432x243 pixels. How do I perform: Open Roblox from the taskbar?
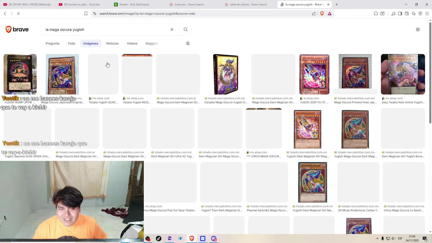[x=202, y=239]
